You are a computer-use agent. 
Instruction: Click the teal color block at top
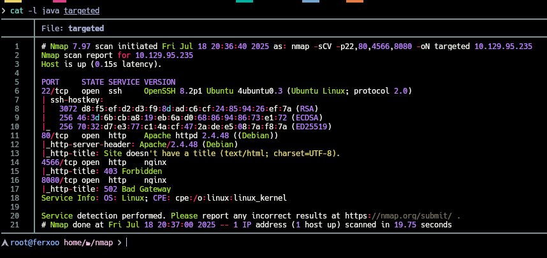tap(244, 1)
